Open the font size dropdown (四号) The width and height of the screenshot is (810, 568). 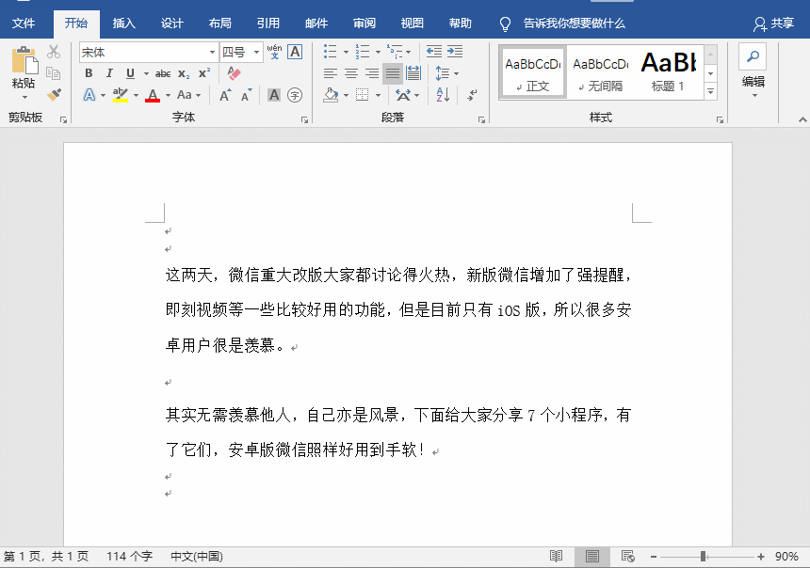pos(256,52)
